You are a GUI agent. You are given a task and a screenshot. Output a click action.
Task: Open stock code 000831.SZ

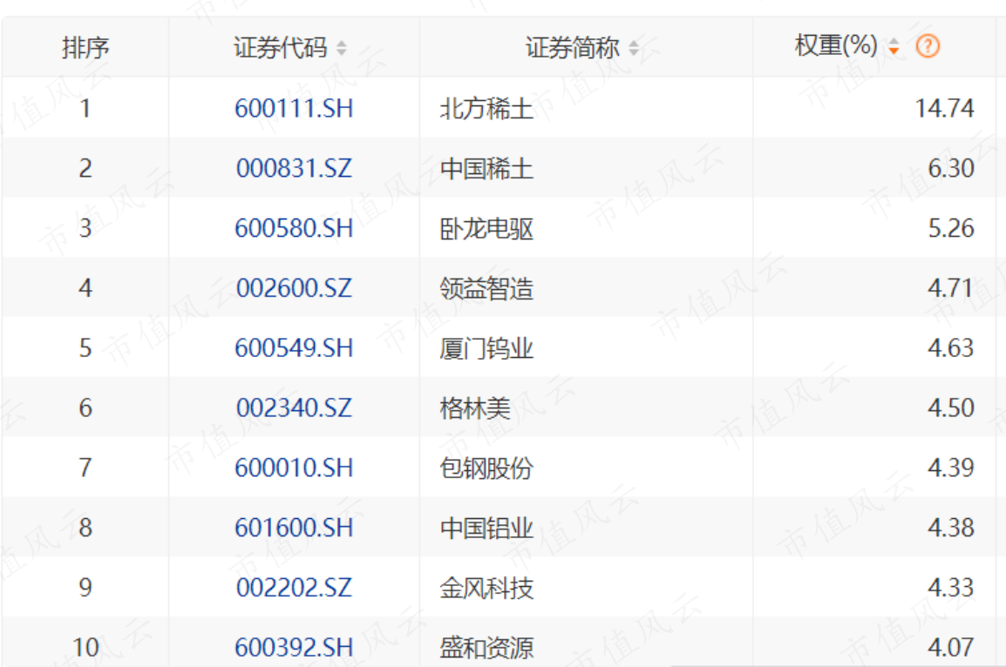294,169
